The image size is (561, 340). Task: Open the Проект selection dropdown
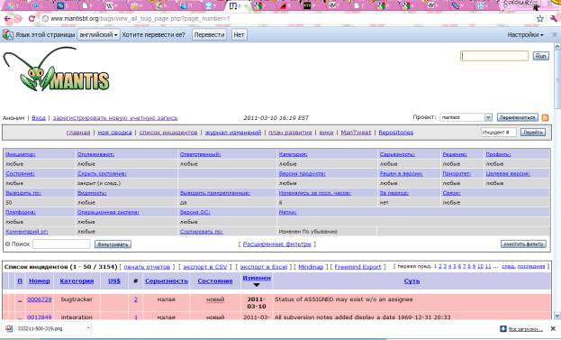coord(466,117)
